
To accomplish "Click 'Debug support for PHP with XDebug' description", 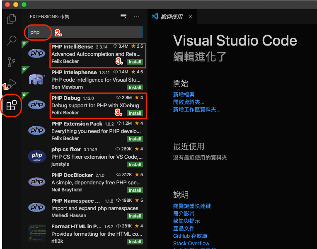I will click(95, 106).
